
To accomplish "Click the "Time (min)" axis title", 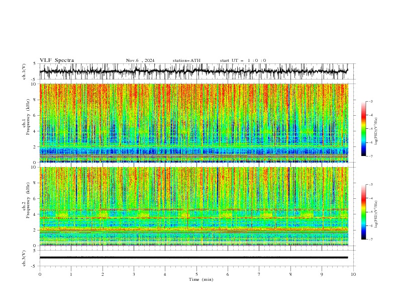I will [x=201, y=279].
